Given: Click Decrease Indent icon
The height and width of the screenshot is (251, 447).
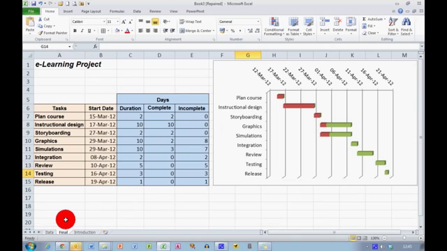Looking at the screenshot, I should pyautogui.click(x=165, y=31).
